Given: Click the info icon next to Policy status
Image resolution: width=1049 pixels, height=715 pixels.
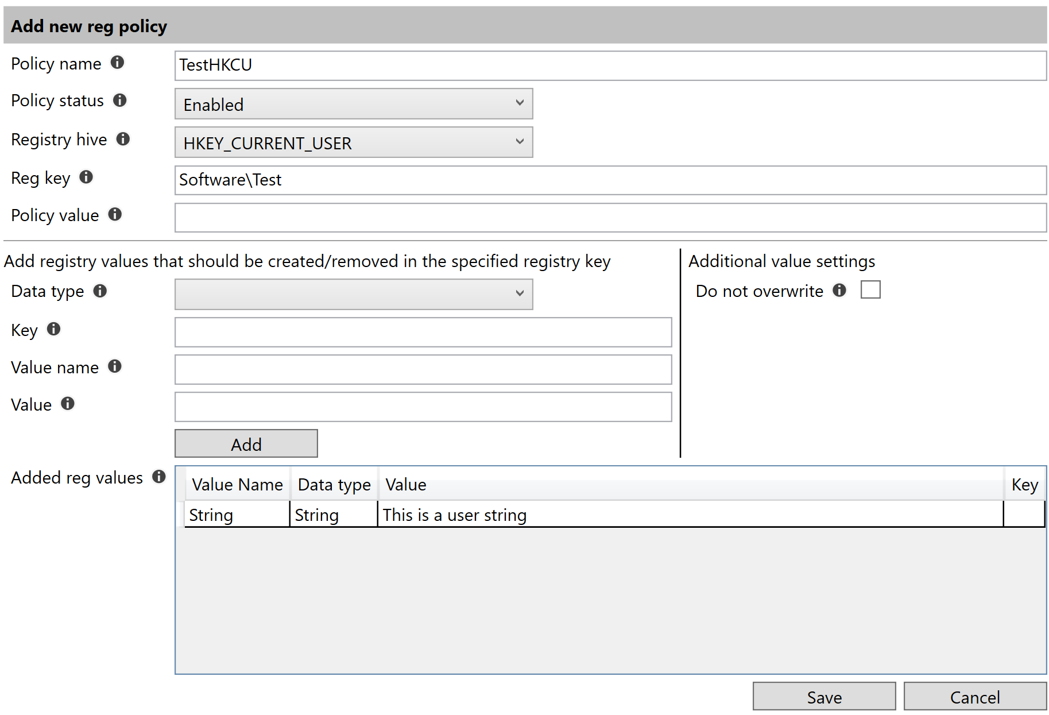Looking at the screenshot, I should 119,101.
